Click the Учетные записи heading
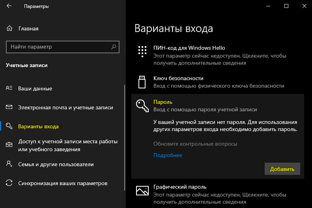This screenshot has height=208, width=312. [x=27, y=65]
